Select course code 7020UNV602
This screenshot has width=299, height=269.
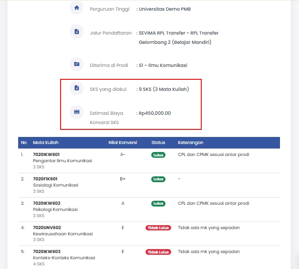[47, 227]
